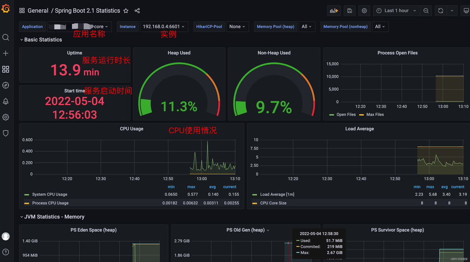
Task: Open the Configuration gear in sidebar
Action: (6, 117)
